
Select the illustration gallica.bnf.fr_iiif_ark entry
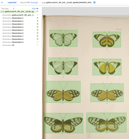click(x=19, y=15)
